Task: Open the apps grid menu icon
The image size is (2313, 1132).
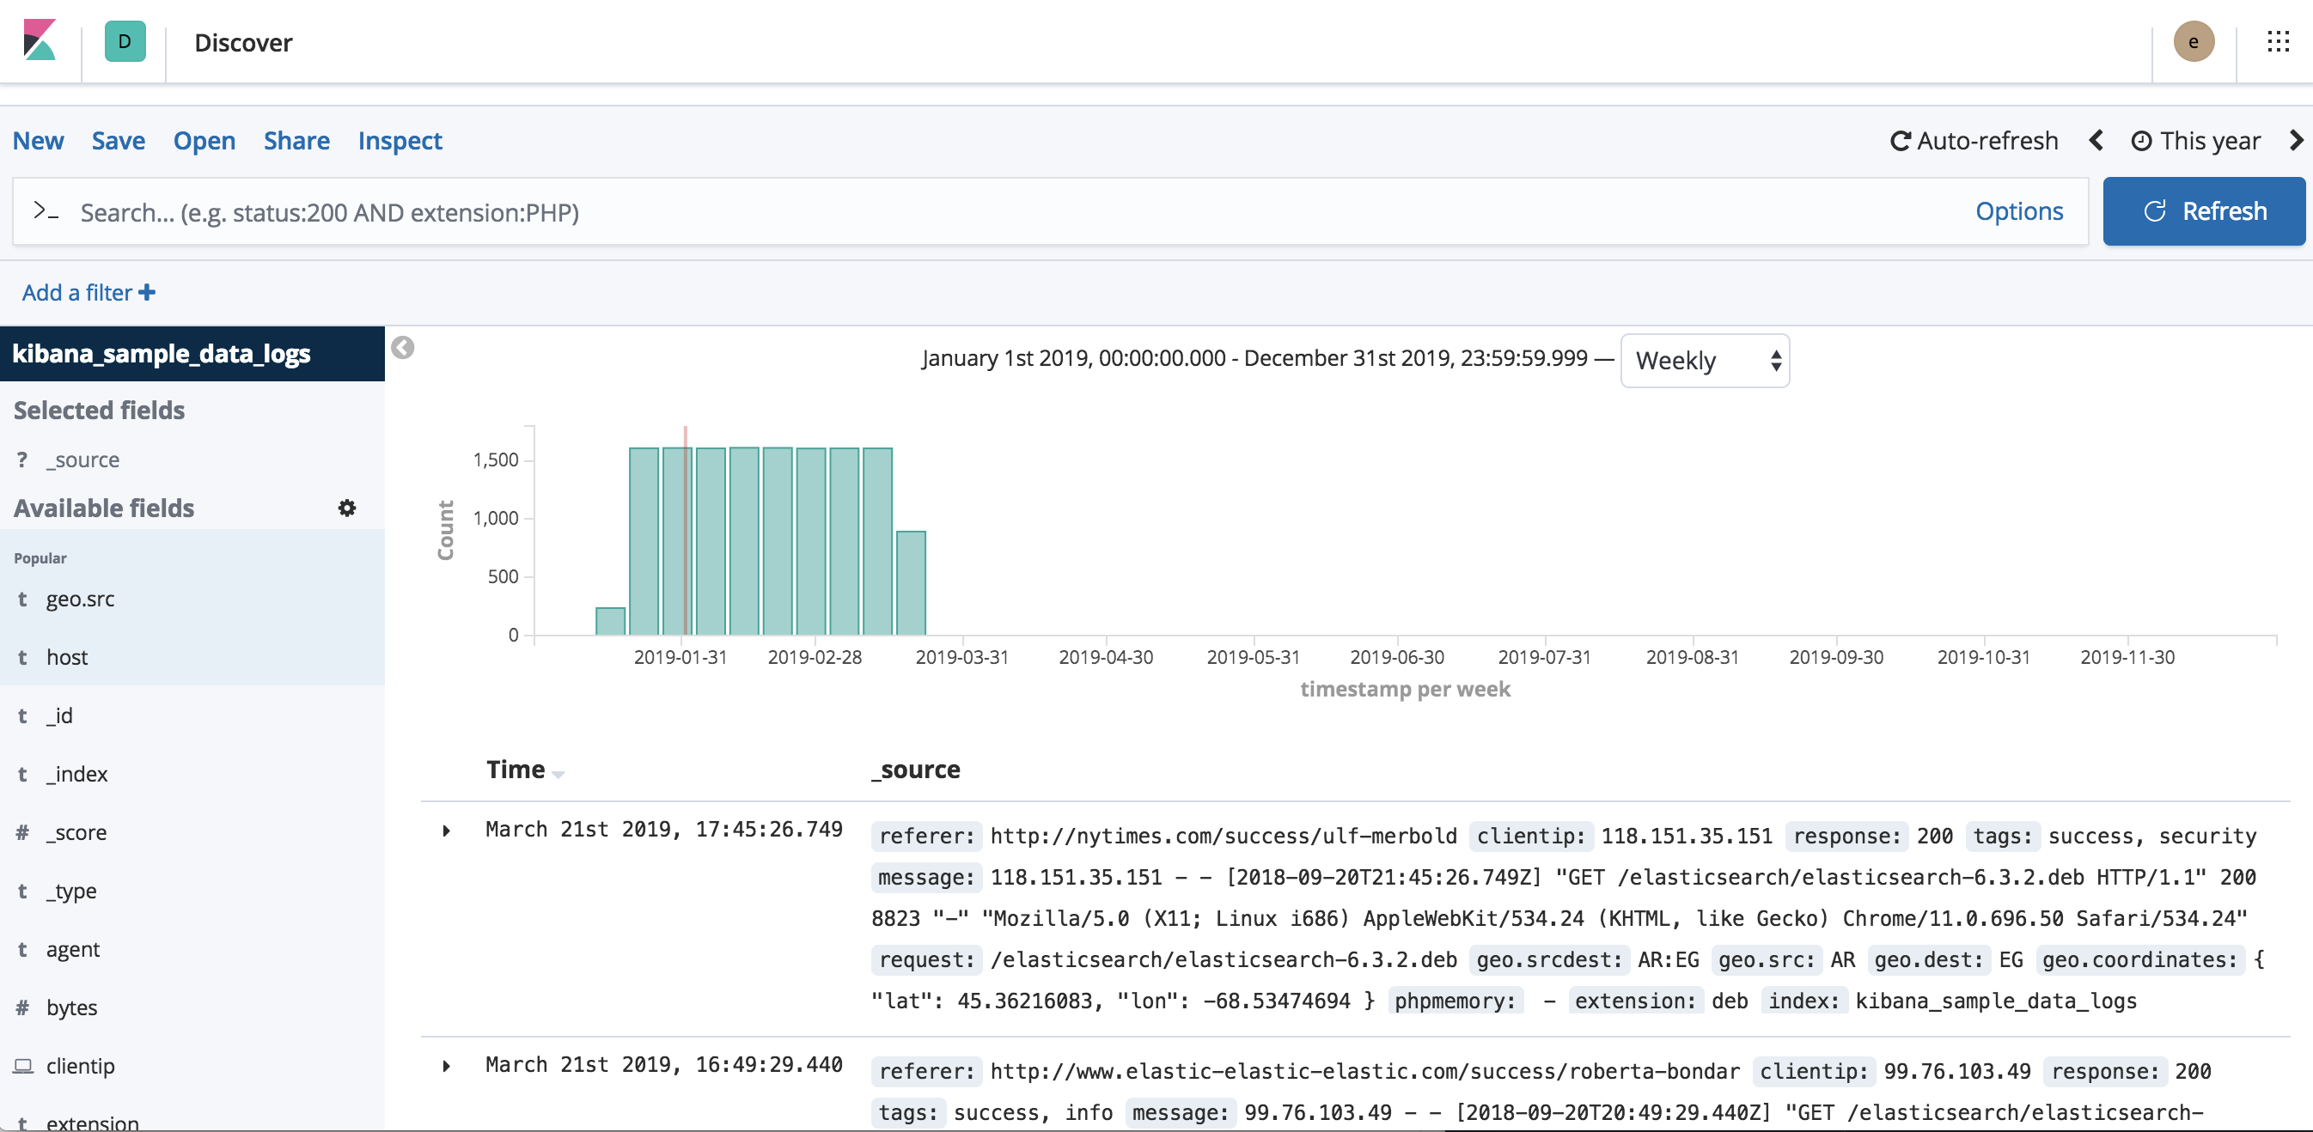Action: tap(2278, 41)
